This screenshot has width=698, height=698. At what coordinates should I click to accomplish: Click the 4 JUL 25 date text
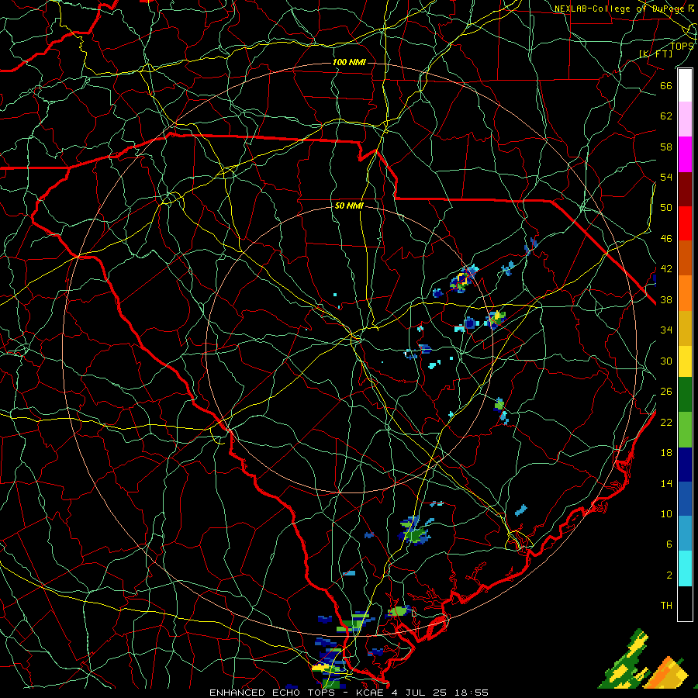click(x=420, y=693)
